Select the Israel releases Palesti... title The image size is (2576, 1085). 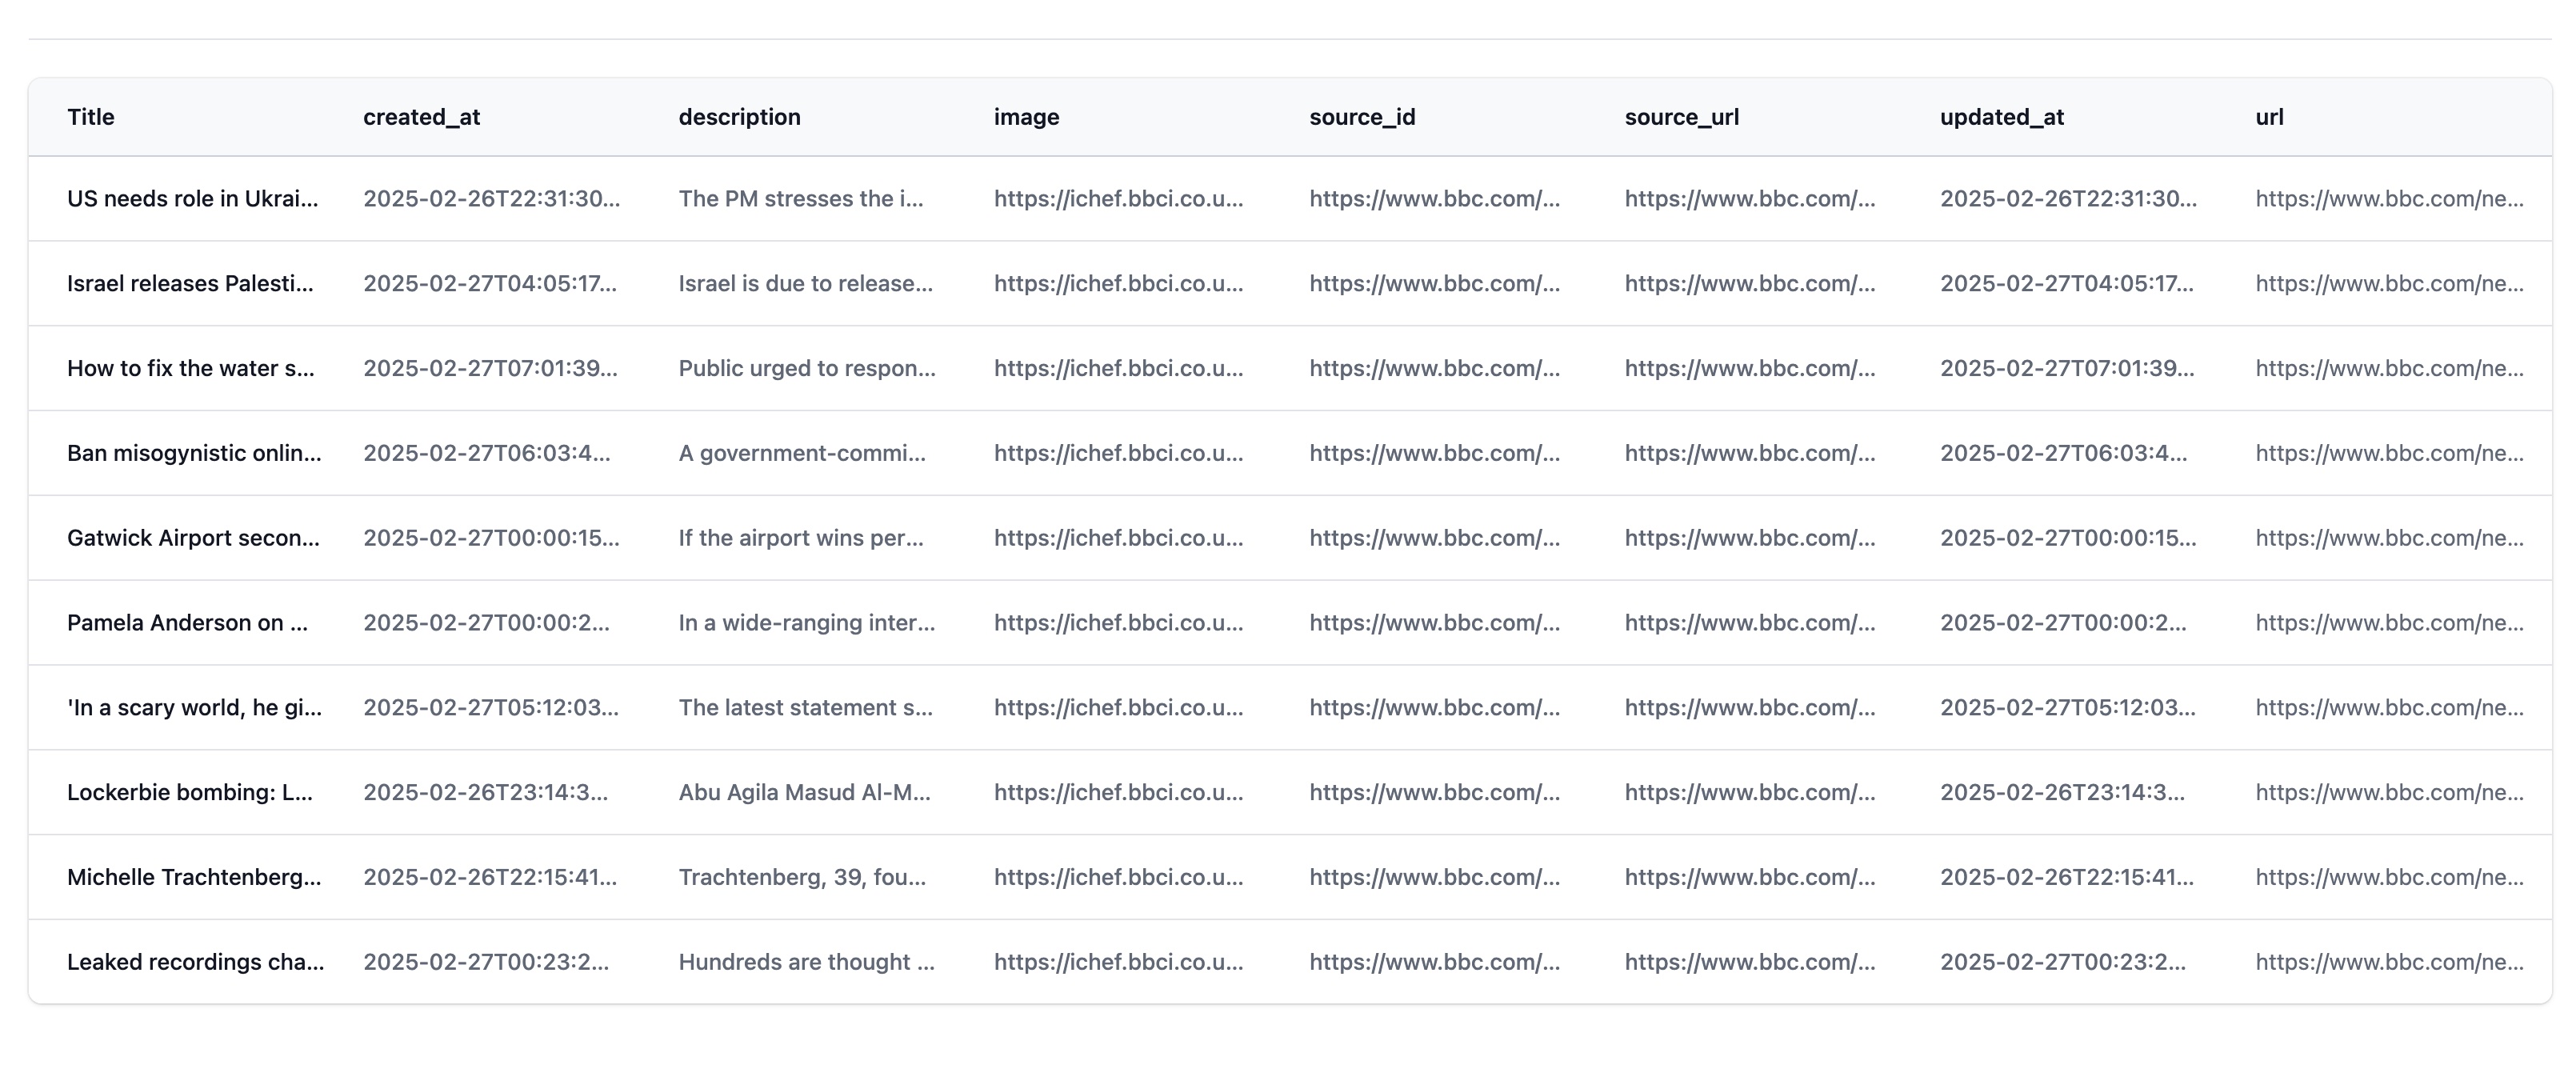(x=190, y=284)
